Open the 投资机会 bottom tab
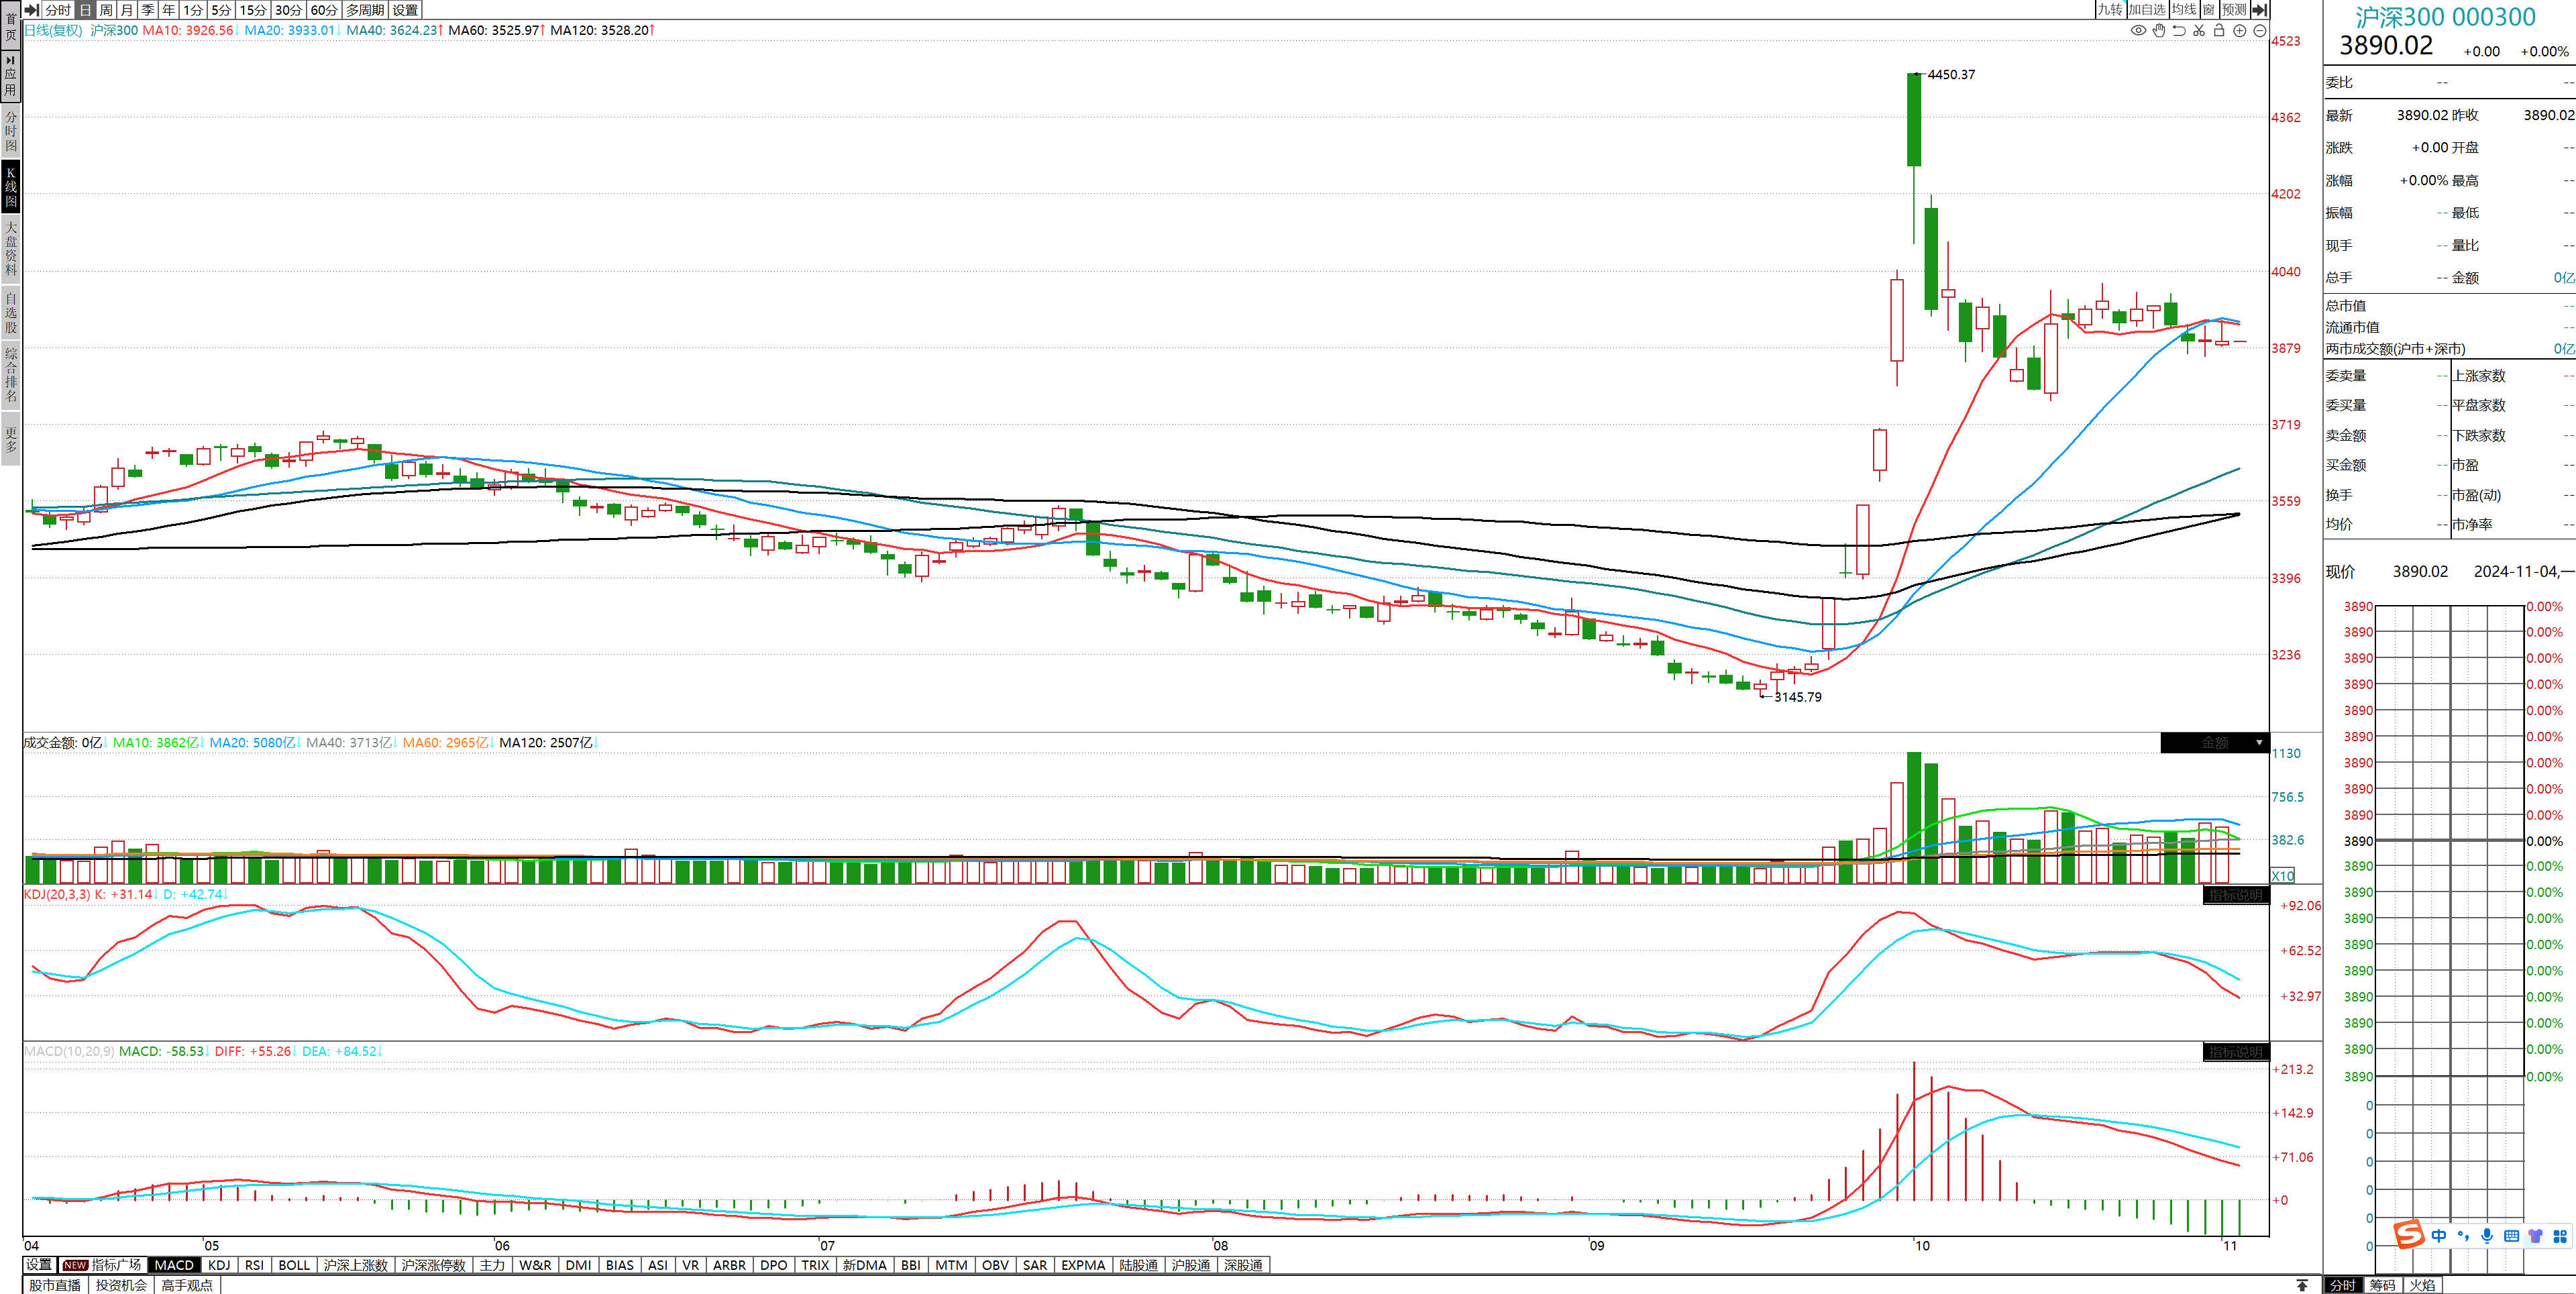 (x=121, y=1285)
